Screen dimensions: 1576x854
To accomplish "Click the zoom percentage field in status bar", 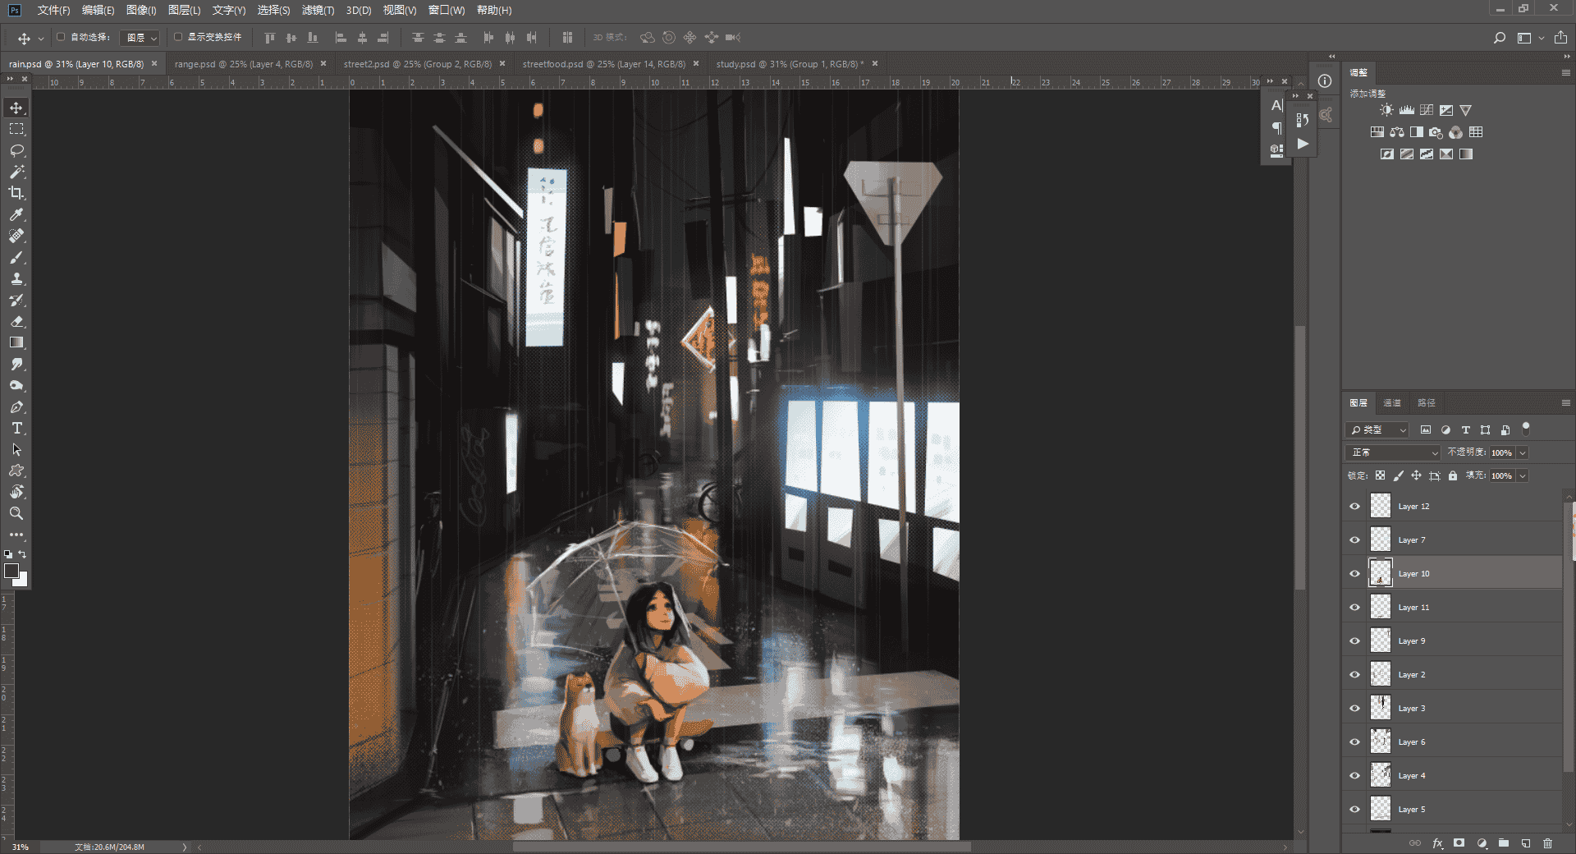I will (21, 847).
